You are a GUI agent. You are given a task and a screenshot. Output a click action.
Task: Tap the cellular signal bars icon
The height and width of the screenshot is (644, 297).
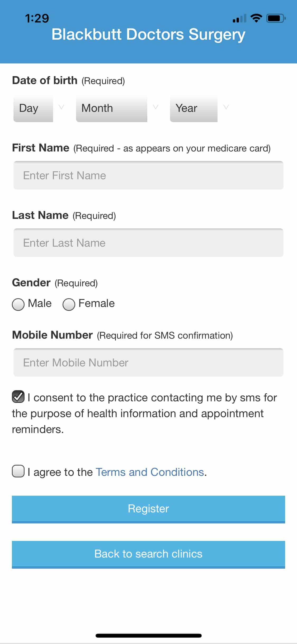(x=239, y=19)
